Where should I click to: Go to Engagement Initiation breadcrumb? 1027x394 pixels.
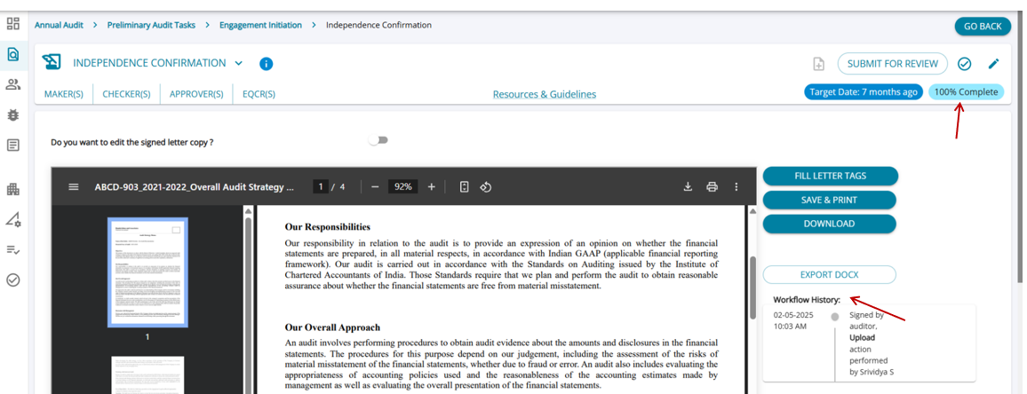(x=260, y=25)
